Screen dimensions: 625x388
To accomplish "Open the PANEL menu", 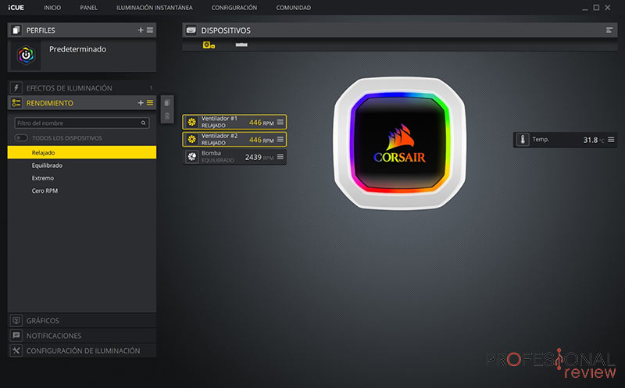I will coord(88,8).
